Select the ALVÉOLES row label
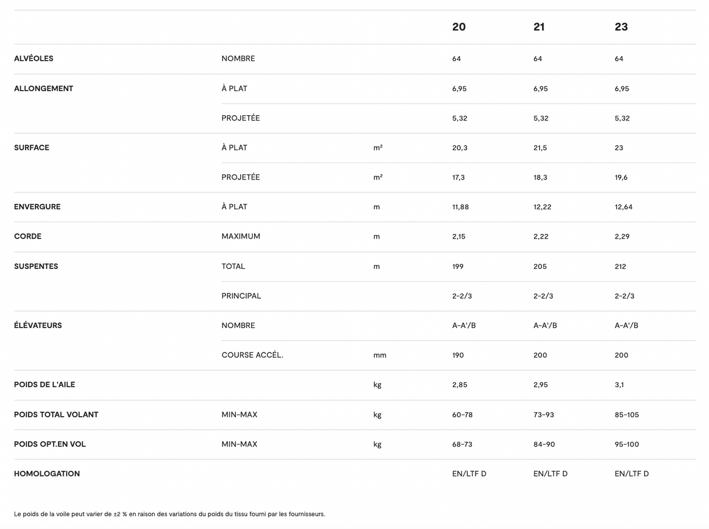The height and width of the screenshot is (529, 709). 34,58
